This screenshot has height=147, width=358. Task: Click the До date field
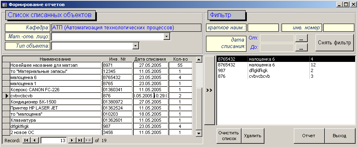click(x=277, y=47)
